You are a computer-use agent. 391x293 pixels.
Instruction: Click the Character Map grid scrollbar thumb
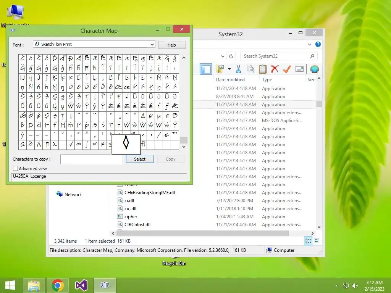click(184, 140)
